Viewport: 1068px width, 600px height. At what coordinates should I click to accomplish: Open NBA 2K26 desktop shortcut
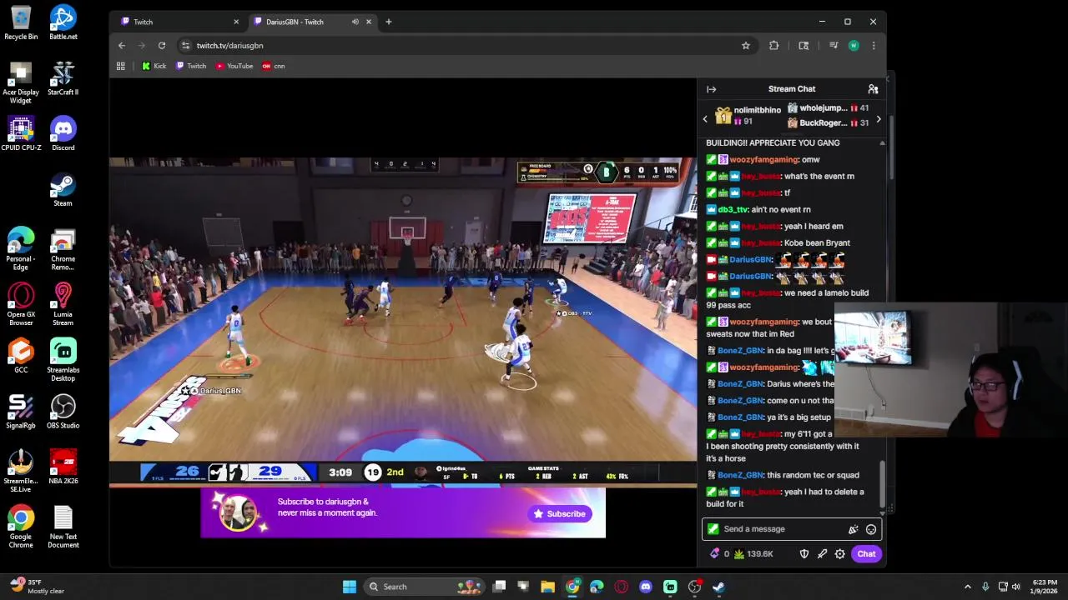pos(63,467)
